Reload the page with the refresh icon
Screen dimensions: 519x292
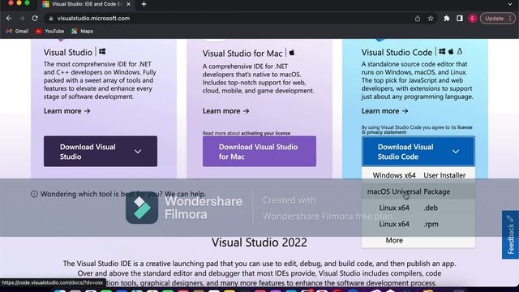click(35, 19)
